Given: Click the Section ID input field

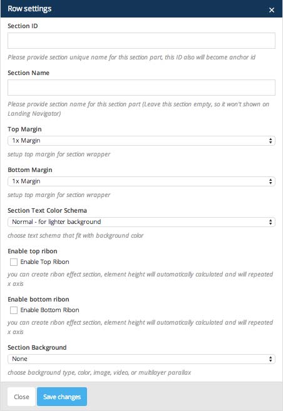Looking at the screenshot, I should point(141,41).
